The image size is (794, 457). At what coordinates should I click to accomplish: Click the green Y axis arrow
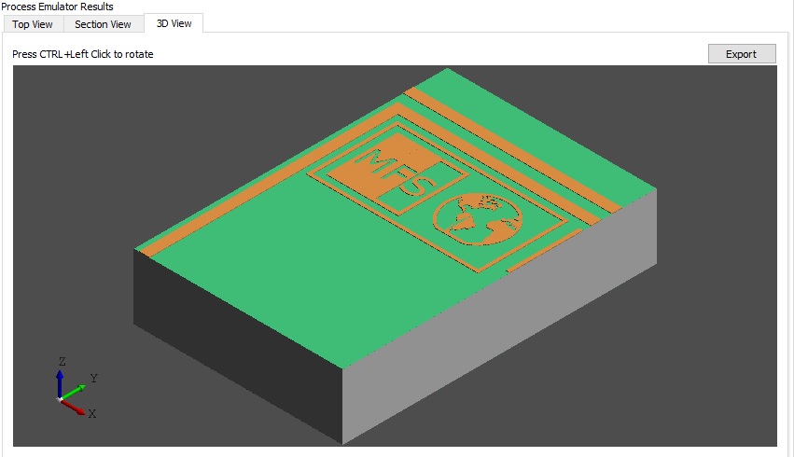(77, 386)
